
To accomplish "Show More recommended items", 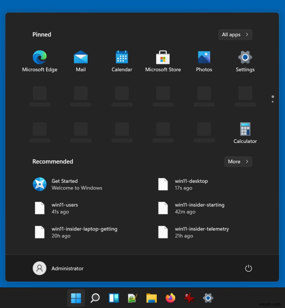I will point(238,161).
